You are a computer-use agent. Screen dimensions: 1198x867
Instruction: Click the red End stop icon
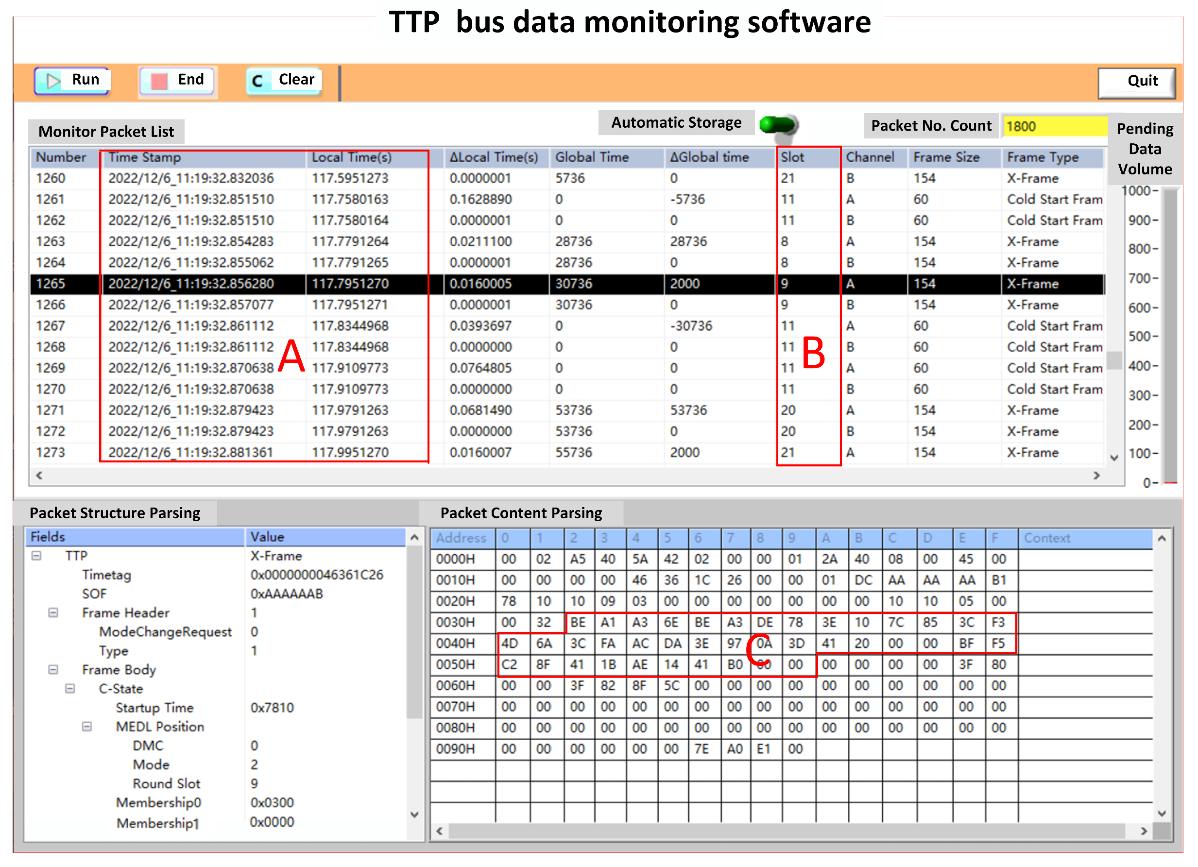coord(158,81)
